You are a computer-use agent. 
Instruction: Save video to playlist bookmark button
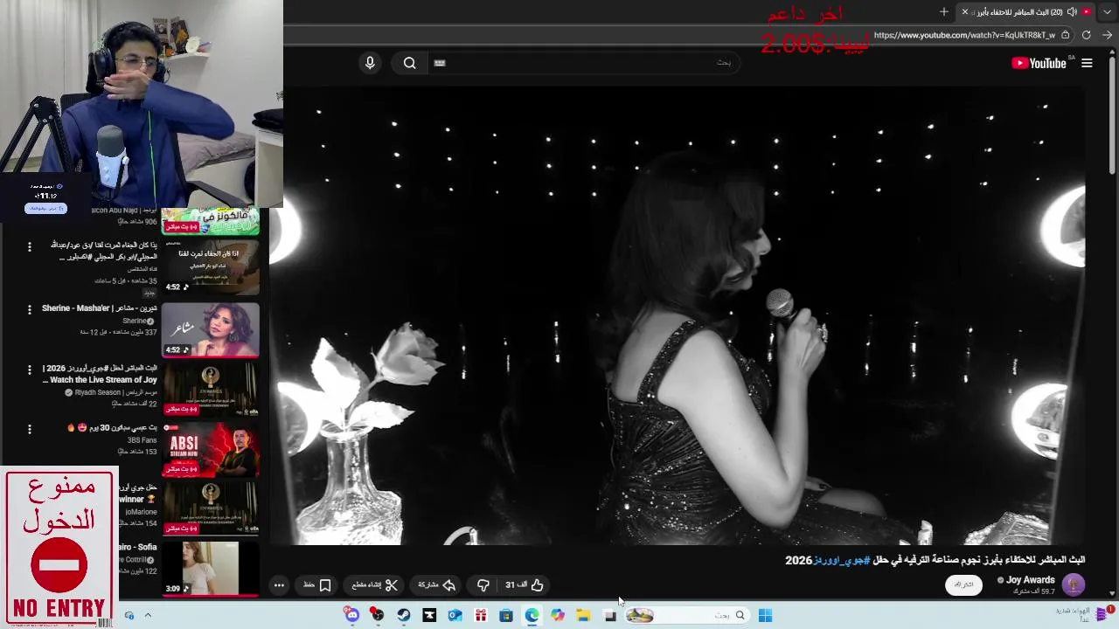click(317, 585)
